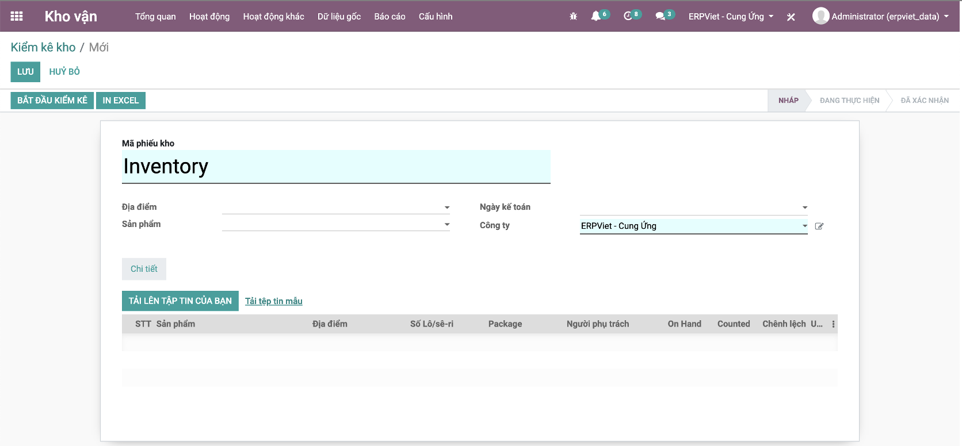The image size is (962, 446).
Task: Open column options kebab icon in table
Action: click(833, 324)
